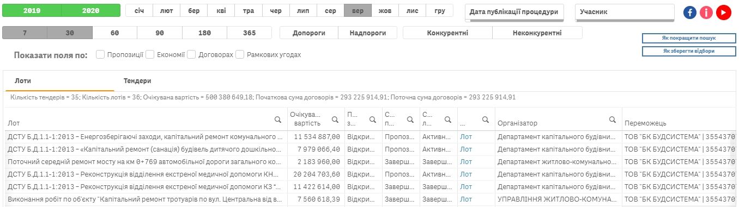The width and height of the screenshot is (739, 207).
Task: Toggle the 2019 year filter
Action: [x=32, y=10]
